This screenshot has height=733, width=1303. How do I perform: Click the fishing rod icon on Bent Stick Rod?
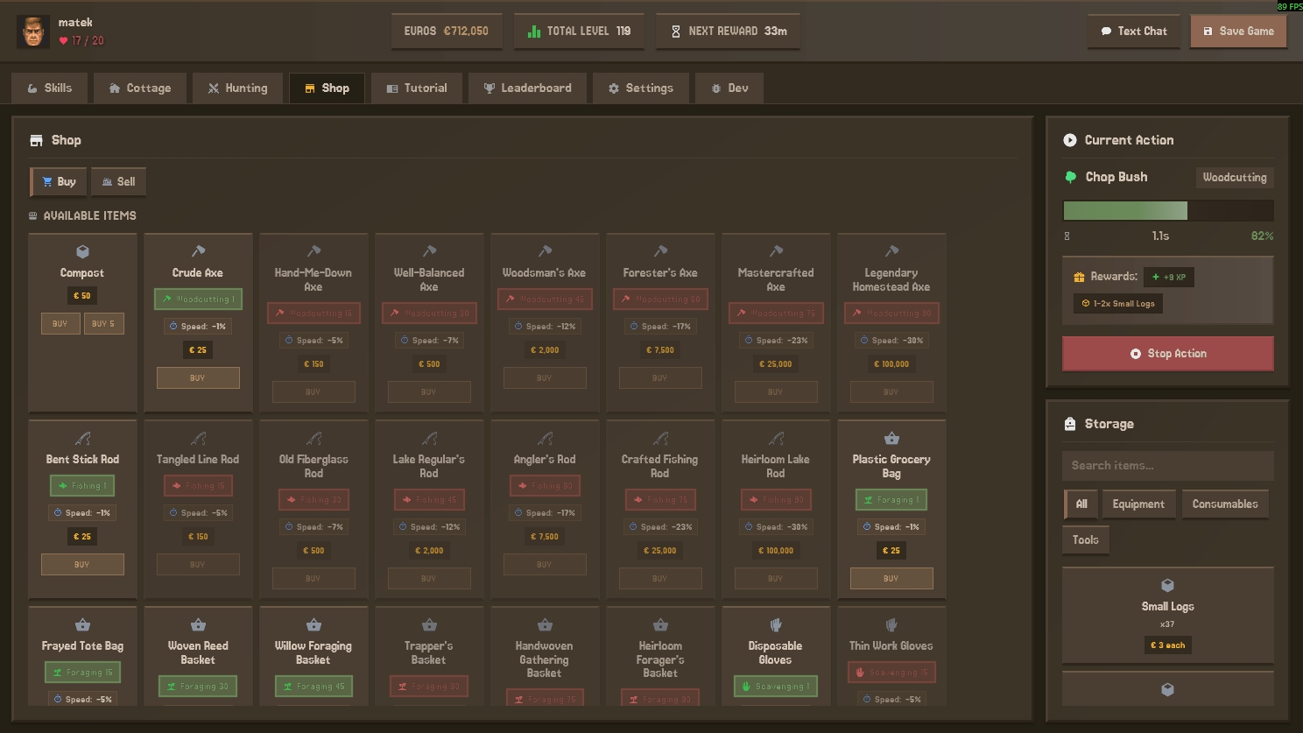82,439
